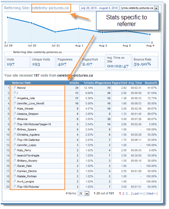Image resolution: width=169 pixels, height=209 pixels.
Task: Open external link icon for /Angelina_Jolie
Action: tap(14, 98)
